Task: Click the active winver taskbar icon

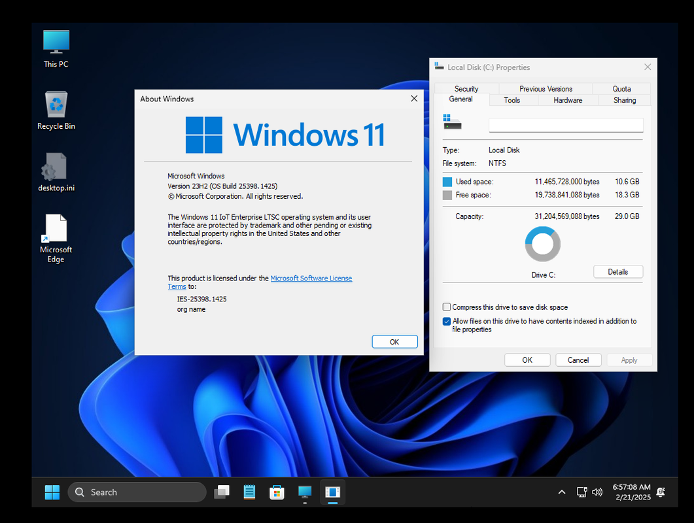Action: point(332,492)
